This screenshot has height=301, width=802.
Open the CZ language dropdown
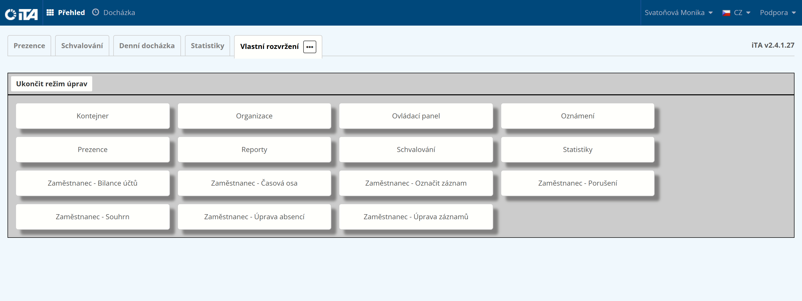pos(742,13)
